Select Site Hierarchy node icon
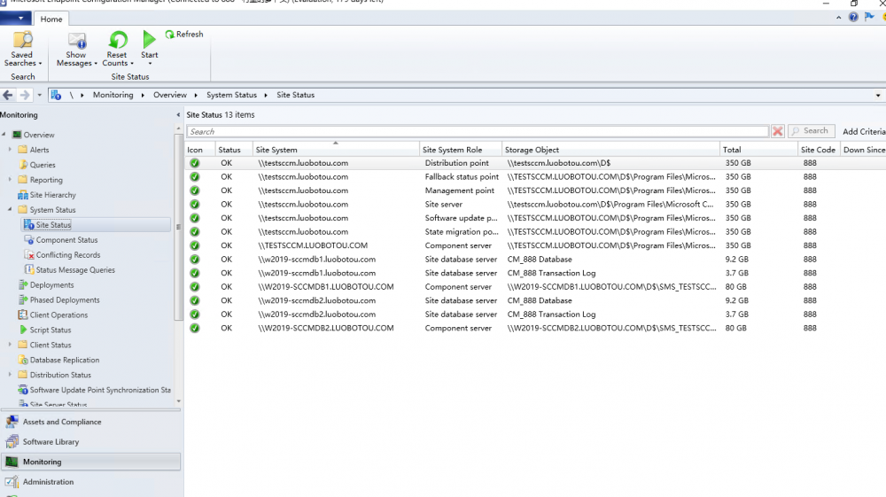Viewport: 886px width, 497px height. (x=23, y=195)
